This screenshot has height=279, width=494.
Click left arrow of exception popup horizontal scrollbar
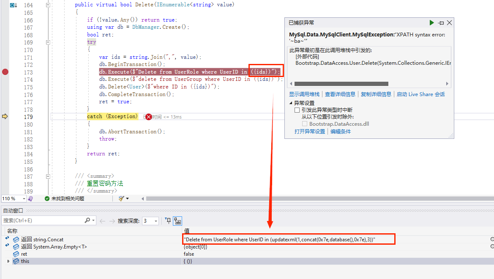click(291, 84)
